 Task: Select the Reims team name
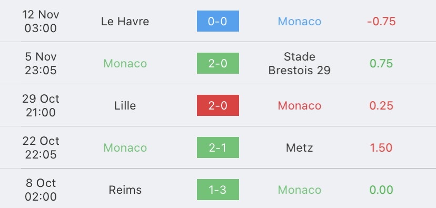[x=125, y=190]
